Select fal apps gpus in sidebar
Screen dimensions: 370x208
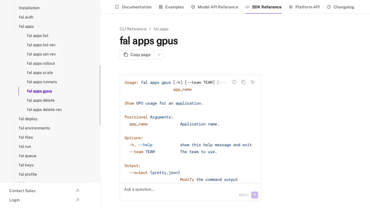tap(39, 91)
